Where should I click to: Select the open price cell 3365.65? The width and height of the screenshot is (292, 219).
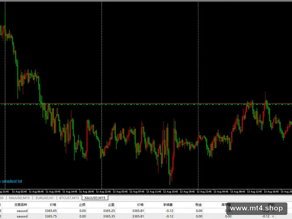51,211
